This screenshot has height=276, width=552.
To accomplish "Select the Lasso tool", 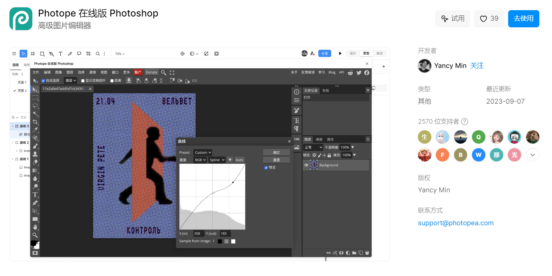I will [35, 106].
